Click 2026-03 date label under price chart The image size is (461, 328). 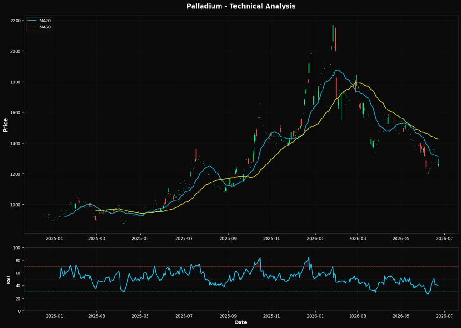(x=358, y=239)
